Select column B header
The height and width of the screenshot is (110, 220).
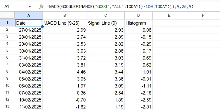click(64, 15)
